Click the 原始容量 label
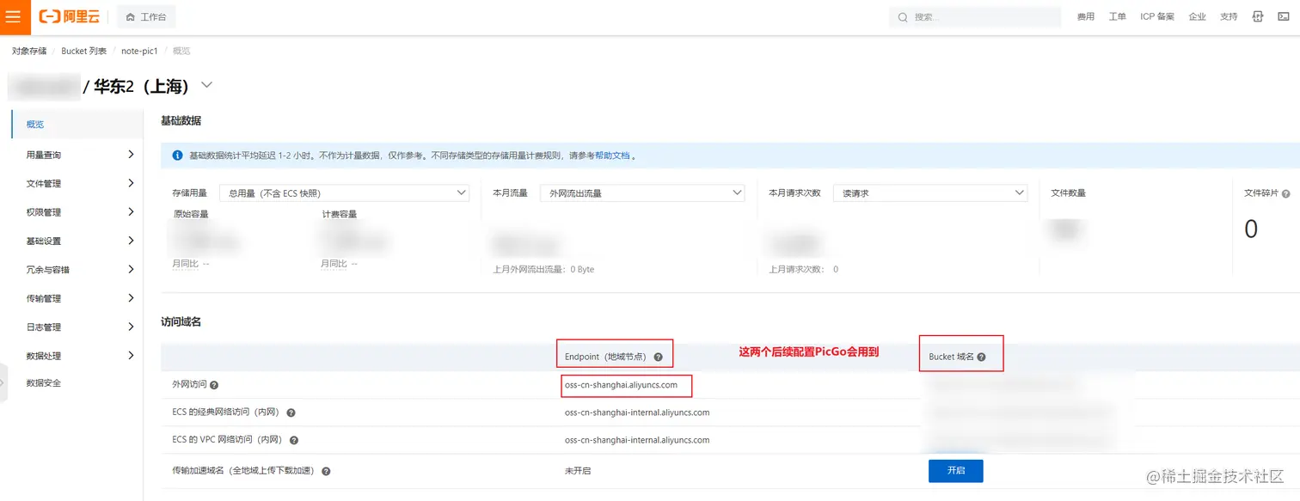This screenshot has height=501, width=1300. tap(191, 214)
